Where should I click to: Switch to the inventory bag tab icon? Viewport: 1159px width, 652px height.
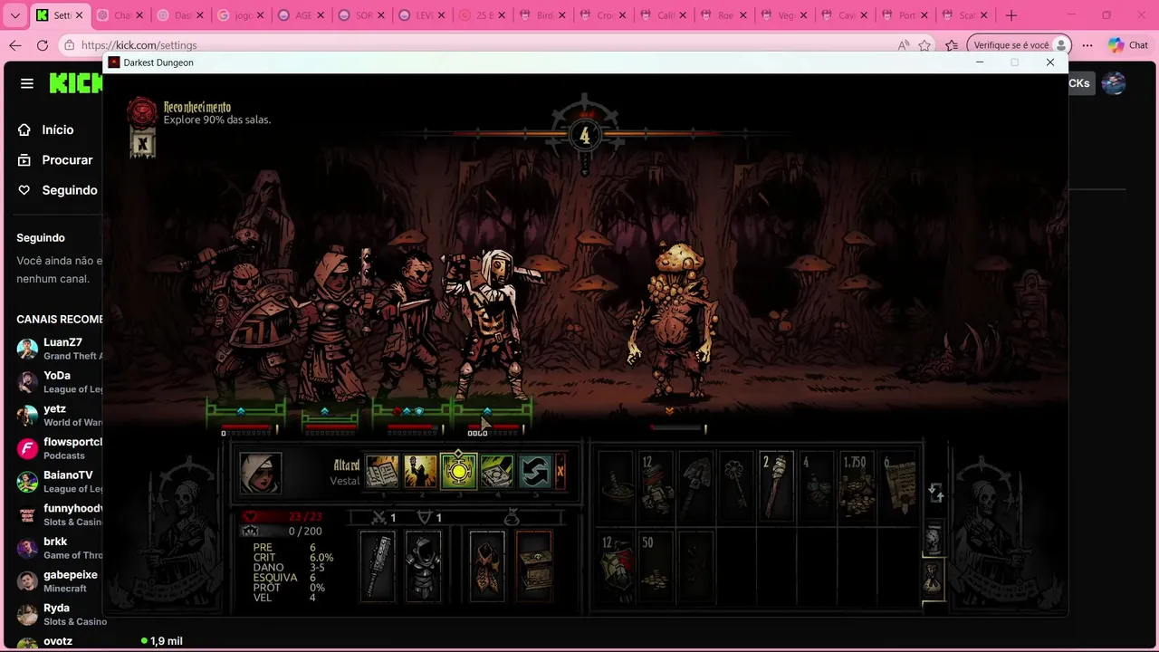coord(934,578)
